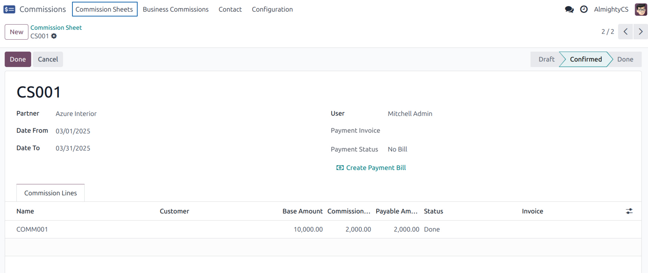Set status to Draft stage
The height and width of the screenshot is (273, 648).
546,59
